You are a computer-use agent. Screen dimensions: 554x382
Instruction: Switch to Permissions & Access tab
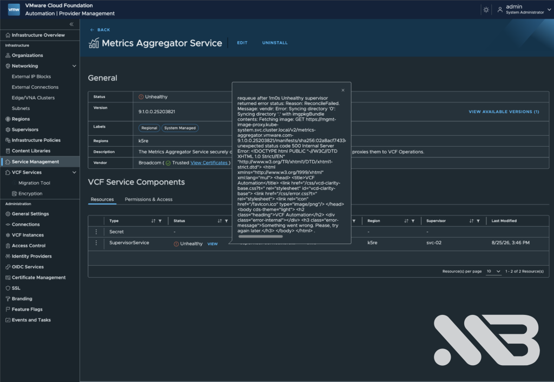pos(148,199)
